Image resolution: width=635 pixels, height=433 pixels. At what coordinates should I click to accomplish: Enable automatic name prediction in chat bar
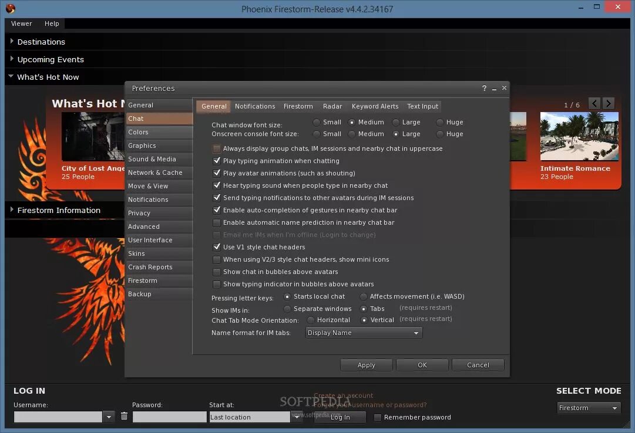(x=217, y=222)
